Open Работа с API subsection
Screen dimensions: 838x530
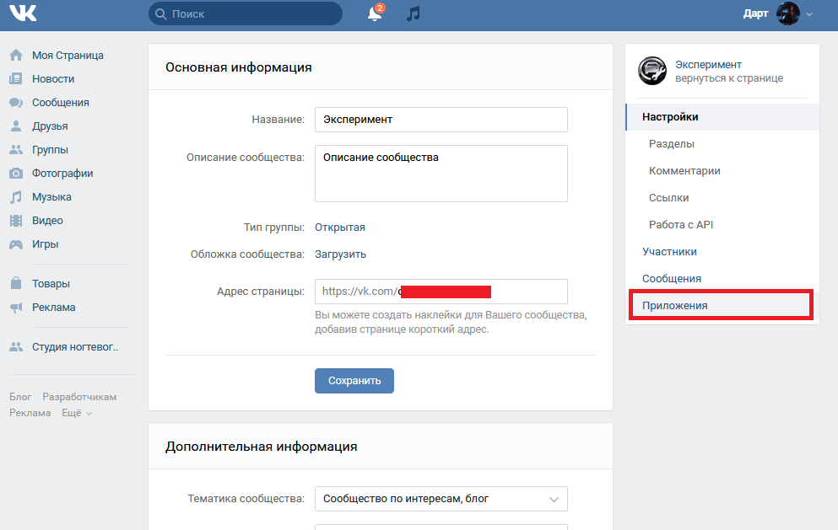click(x=681, y=224)
